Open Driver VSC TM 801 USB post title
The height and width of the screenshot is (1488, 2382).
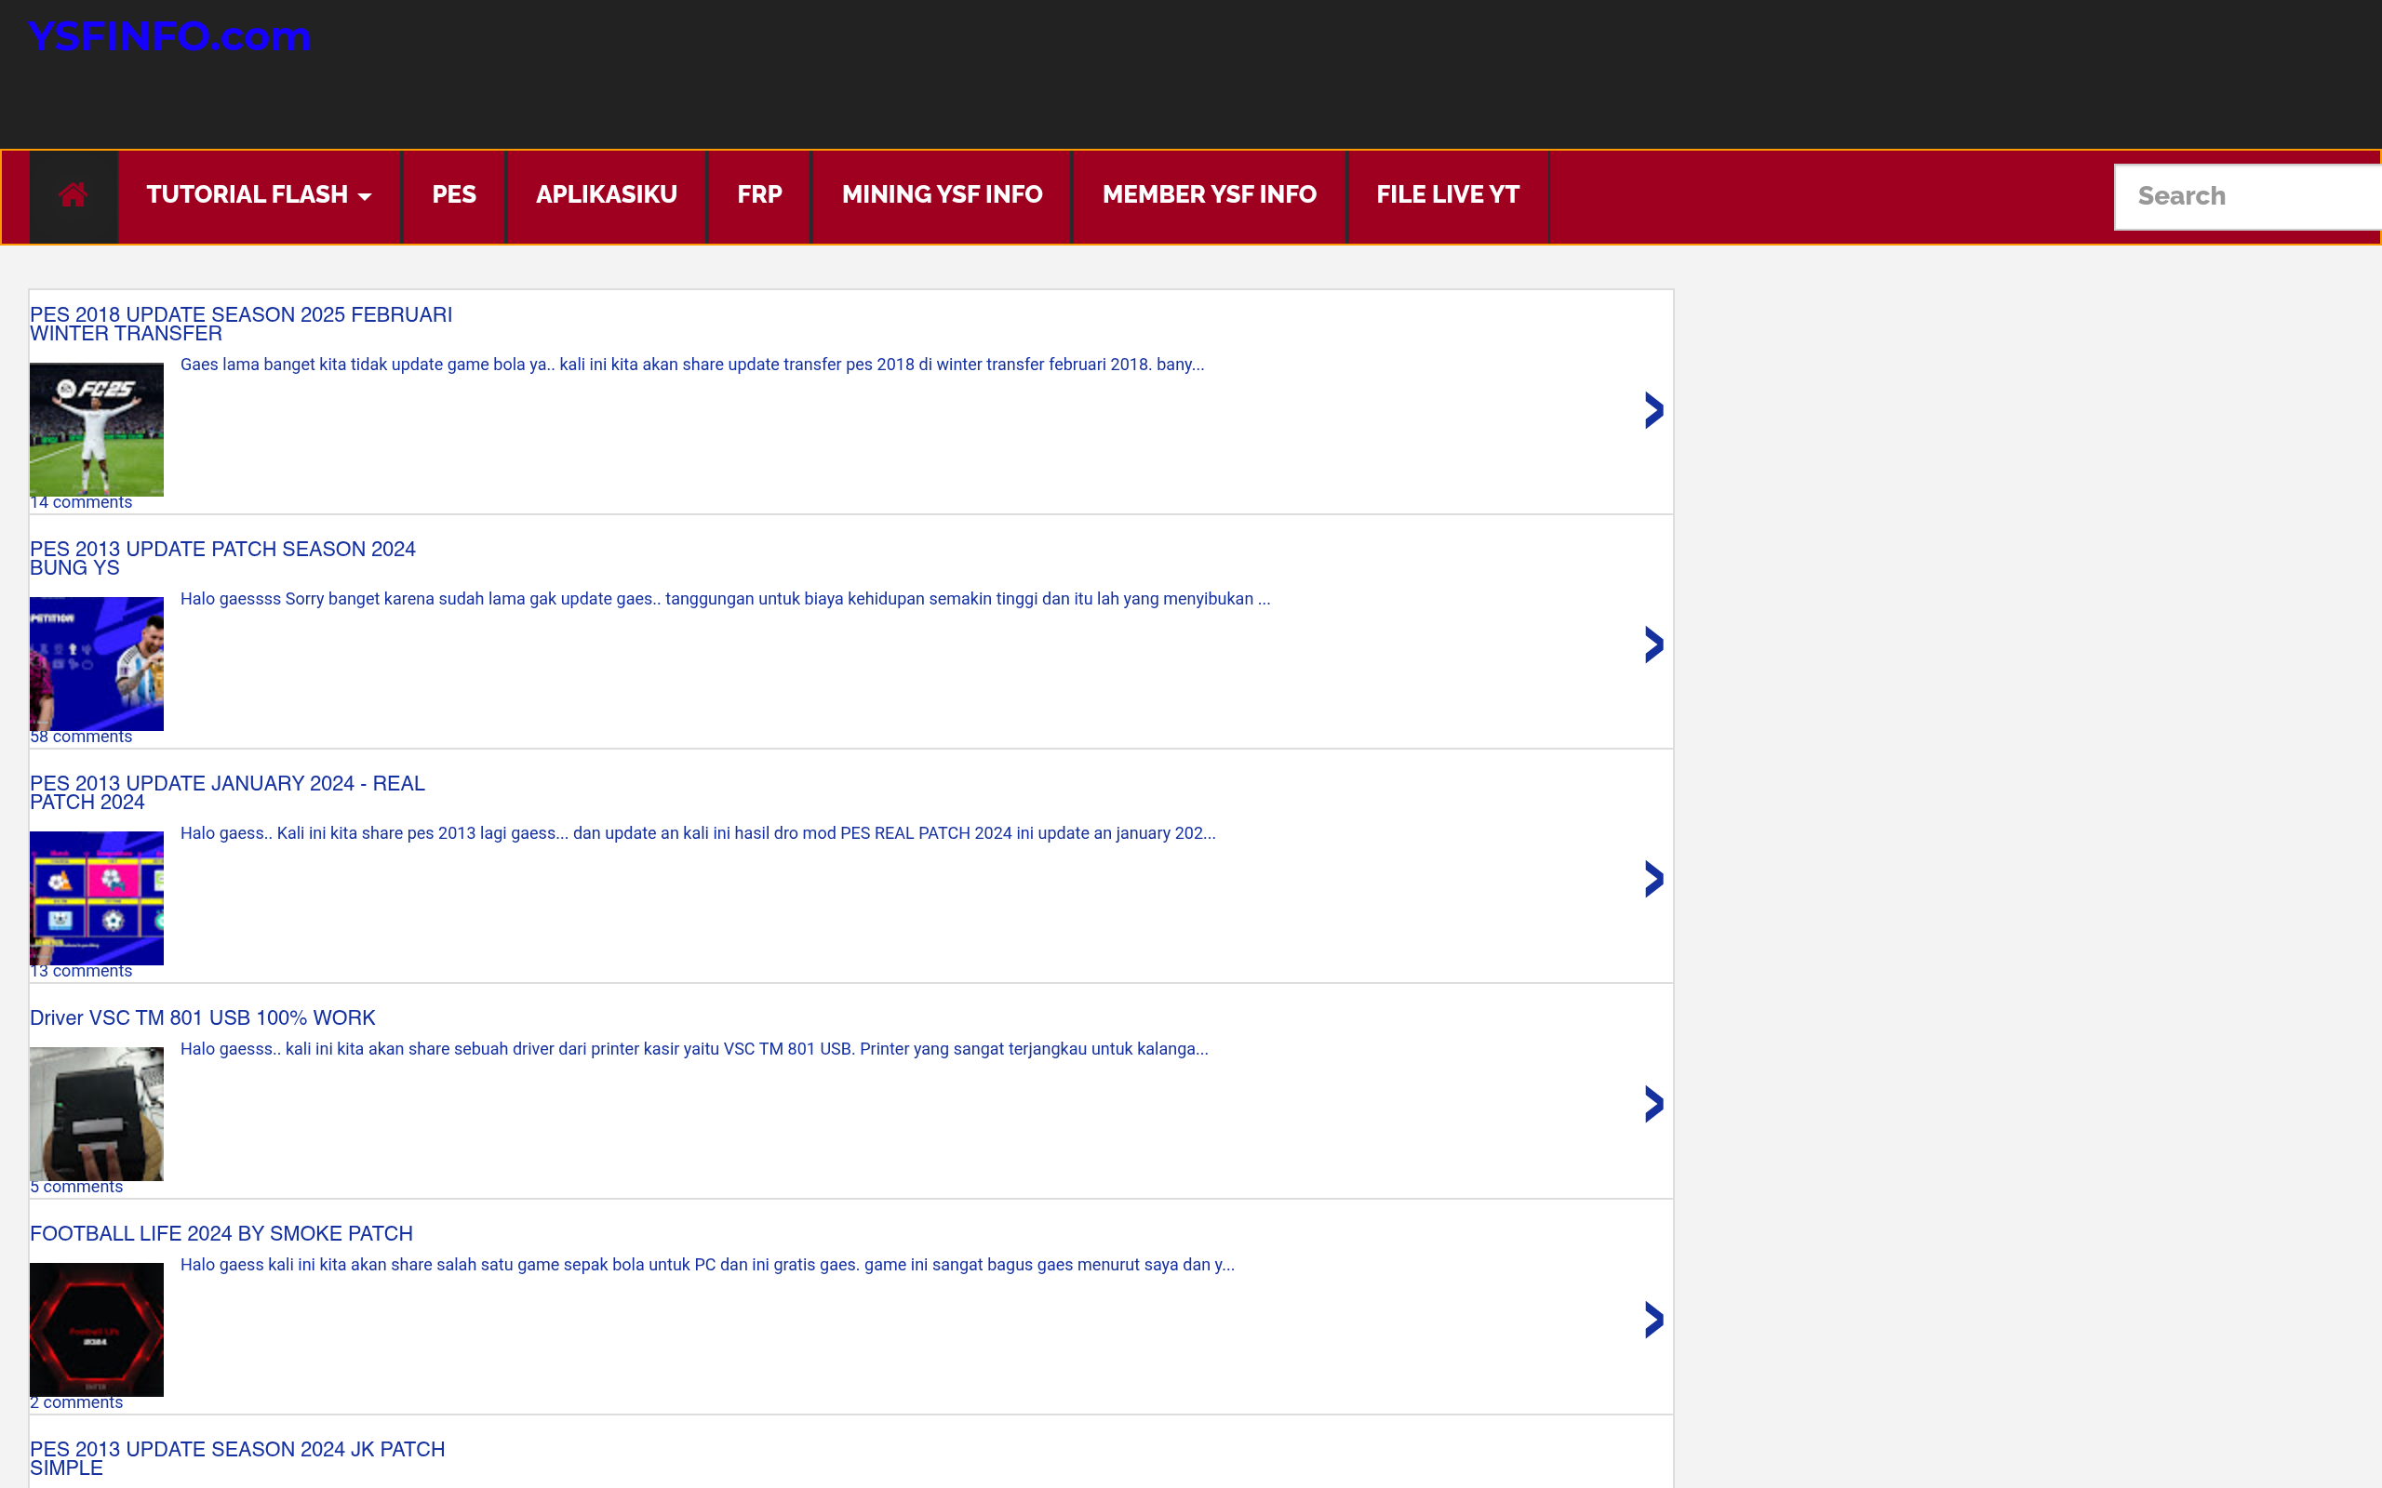pyautogui.click(x=202, y=1017)
